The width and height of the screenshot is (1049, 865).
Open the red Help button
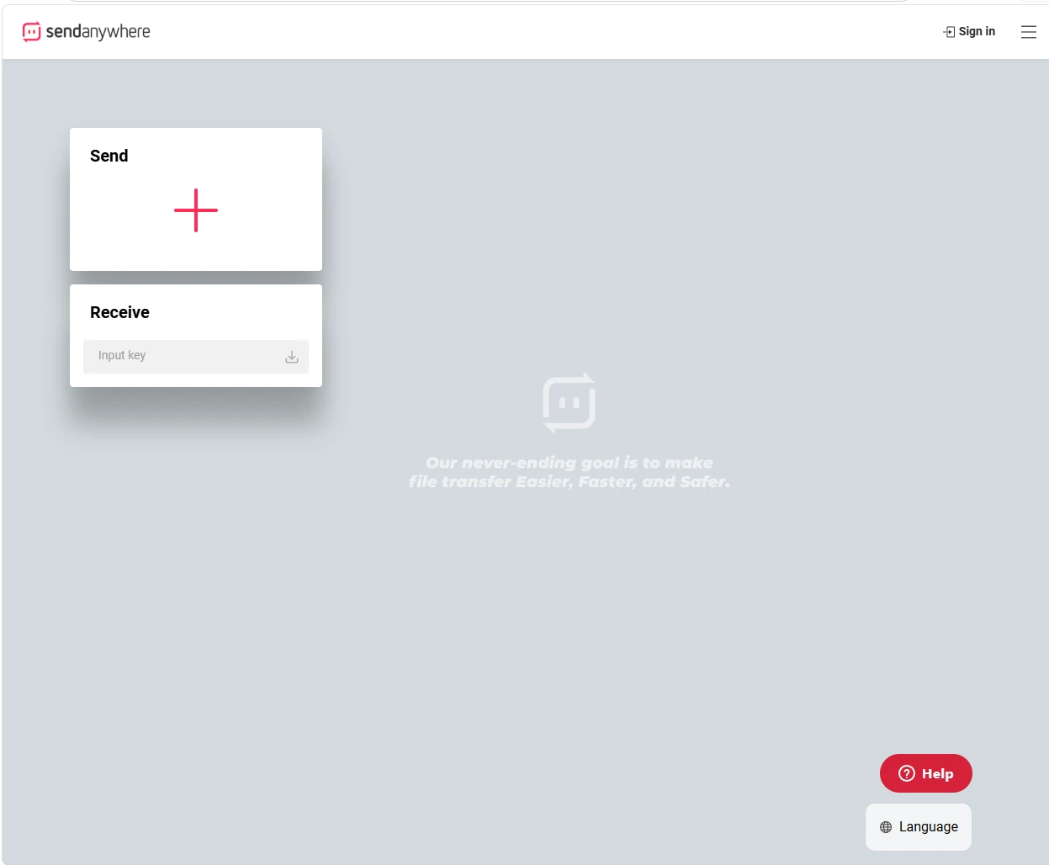[926, 773]
